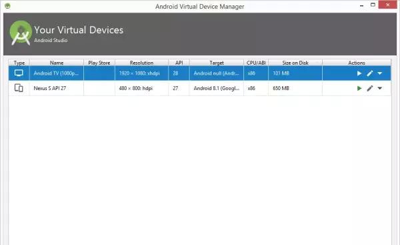400x245 pixels.
Task: Click the Android 8.1 (Googl... target cell
Action: (x=217, y=88)
